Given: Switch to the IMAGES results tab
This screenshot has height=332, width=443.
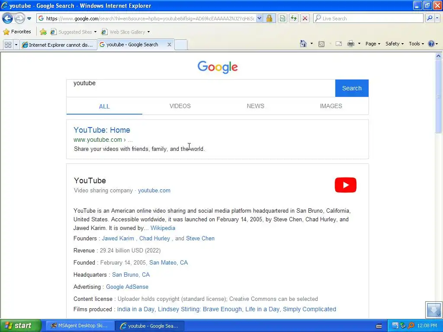Looking at the screenshot, I should (x=331, y=106).
